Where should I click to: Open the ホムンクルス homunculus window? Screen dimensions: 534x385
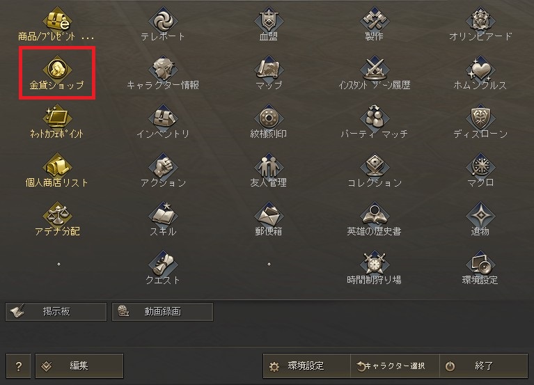(x=480, y=73)
